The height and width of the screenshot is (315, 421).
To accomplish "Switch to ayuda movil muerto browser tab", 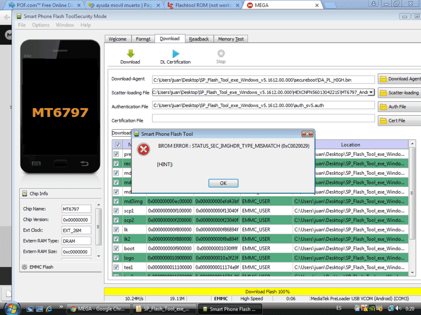I will tap(124, 5).
